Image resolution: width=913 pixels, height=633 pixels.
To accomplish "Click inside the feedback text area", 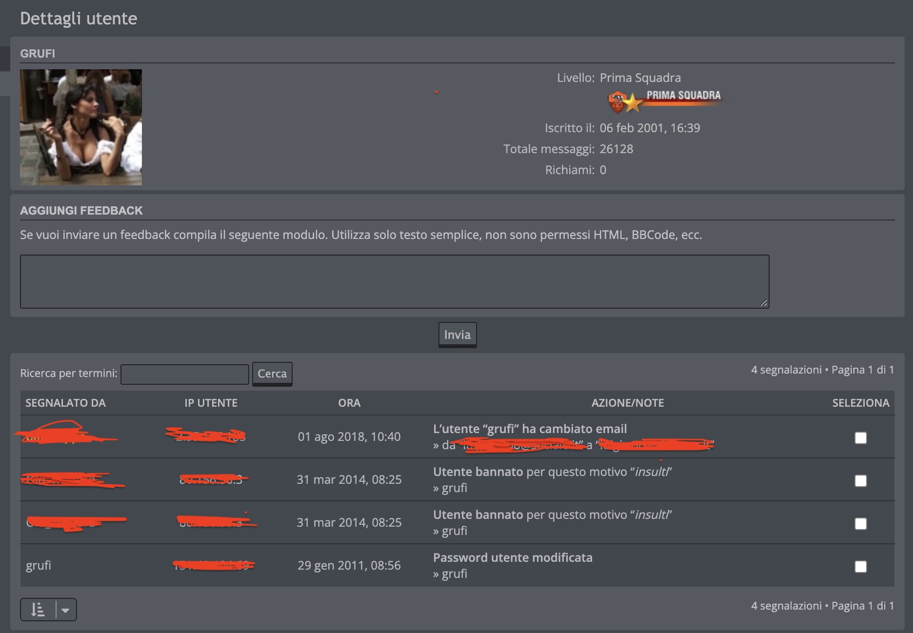I will point(395,281).
